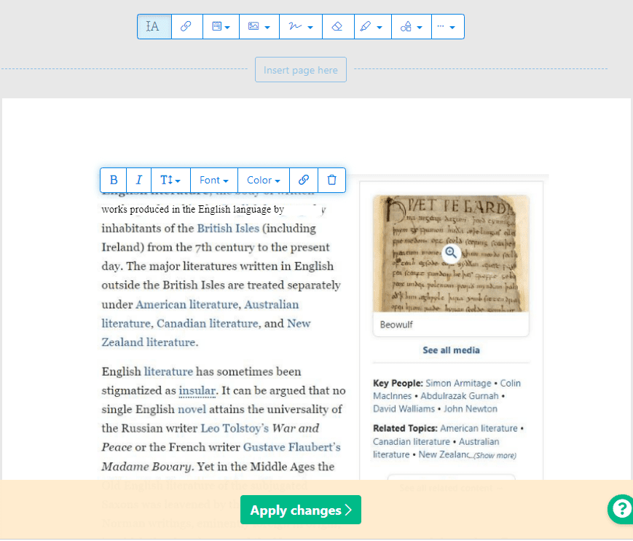Open the help question mark icon

[621, 509]
